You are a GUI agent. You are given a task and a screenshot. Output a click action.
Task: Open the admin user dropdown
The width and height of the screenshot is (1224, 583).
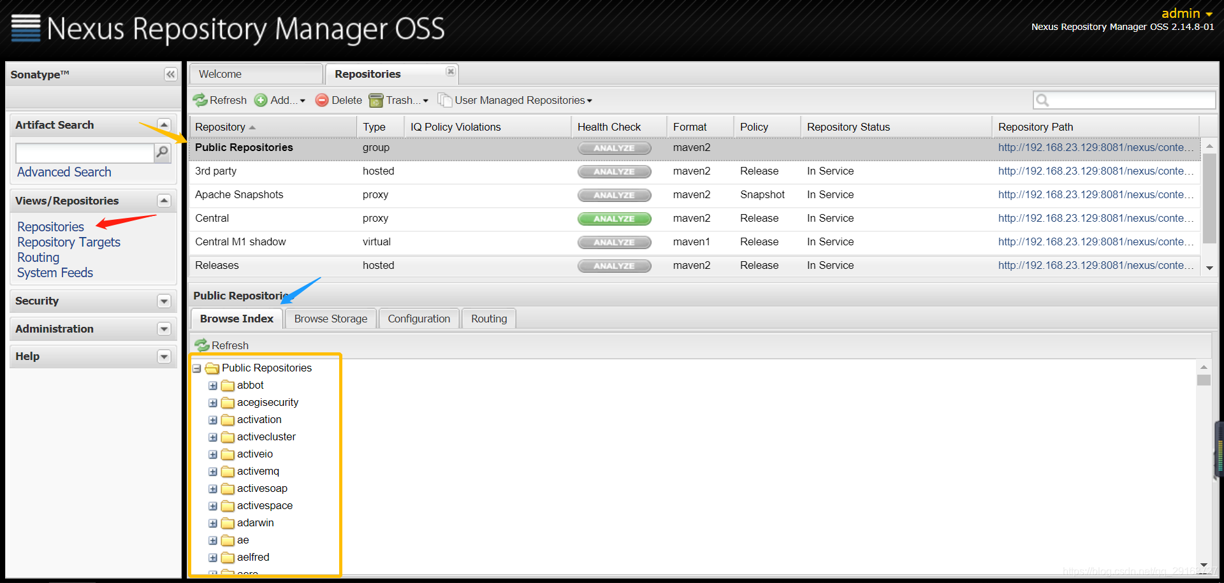pos(1186,13)
